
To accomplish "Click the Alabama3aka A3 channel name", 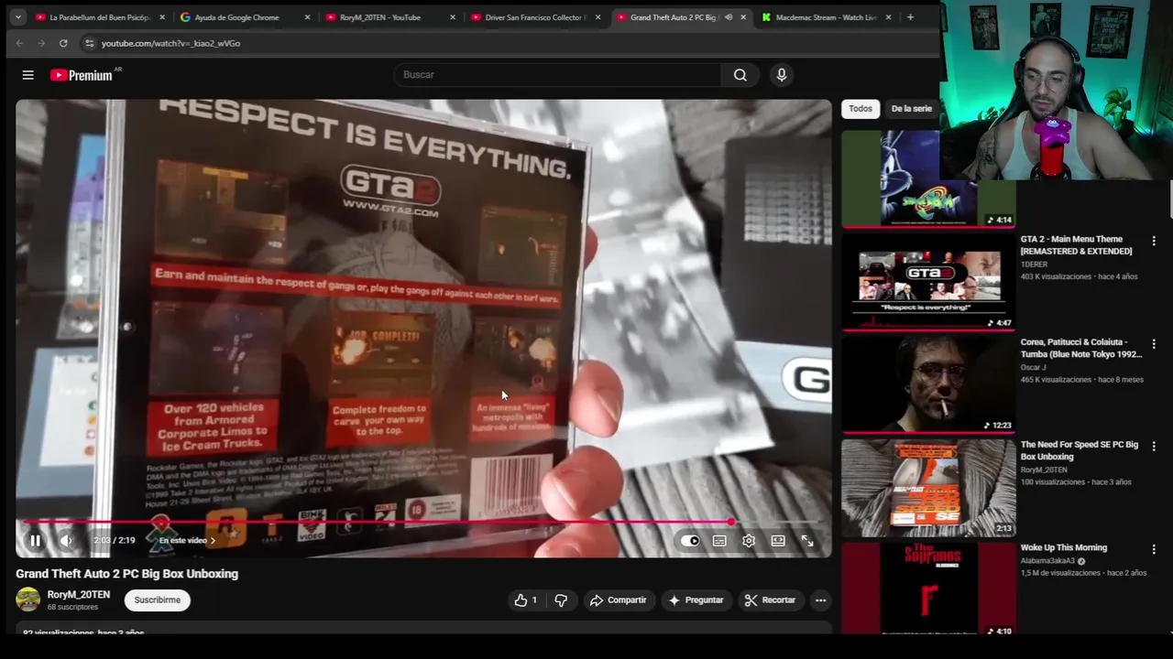I will 1047,561.
